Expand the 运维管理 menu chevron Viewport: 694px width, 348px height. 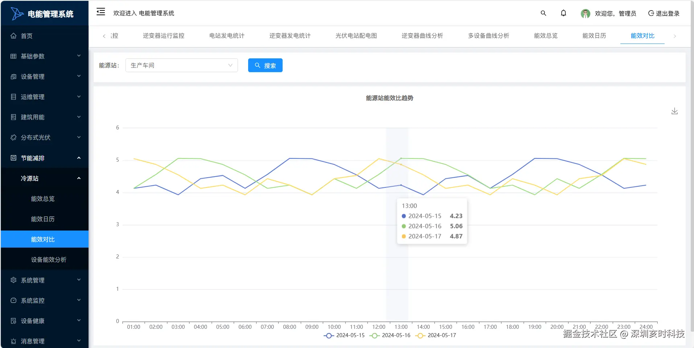[79, 96]
